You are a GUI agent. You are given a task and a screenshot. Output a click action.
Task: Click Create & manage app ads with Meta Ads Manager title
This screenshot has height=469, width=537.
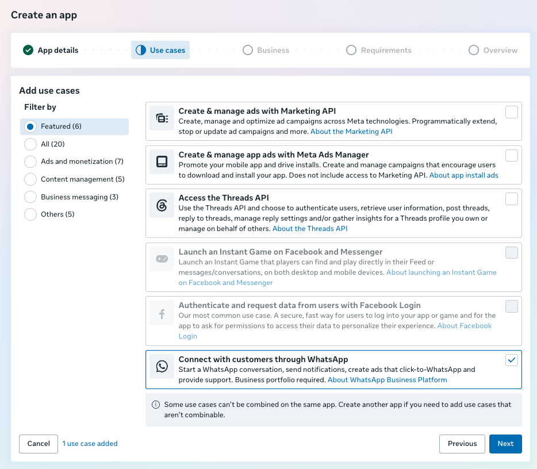[274, 155]
